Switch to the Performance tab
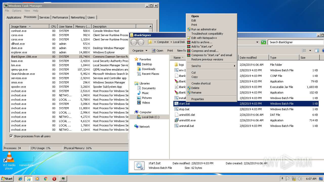Viewport: 324px width, 182px height. tap(60, 17)
